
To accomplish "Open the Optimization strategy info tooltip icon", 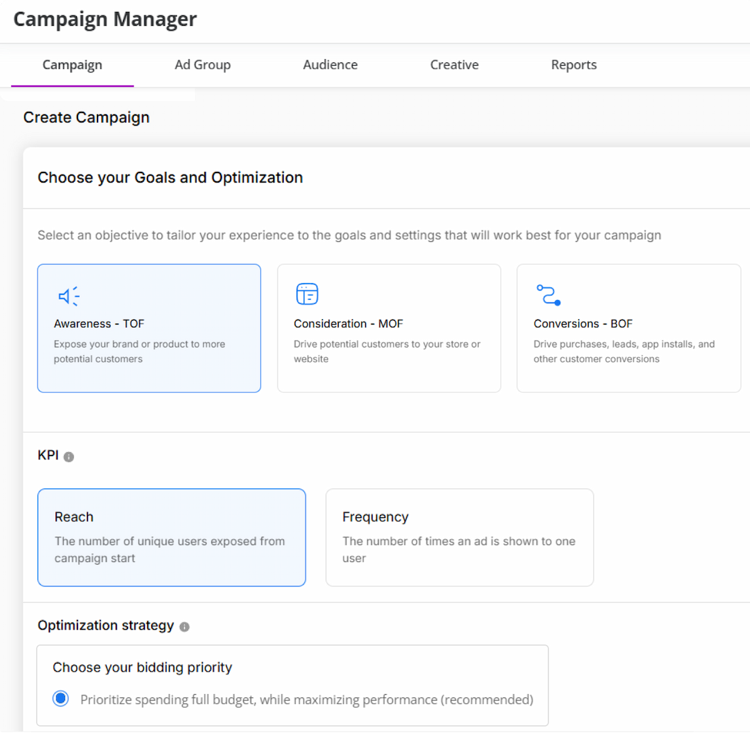I will [x=184, y=627].
